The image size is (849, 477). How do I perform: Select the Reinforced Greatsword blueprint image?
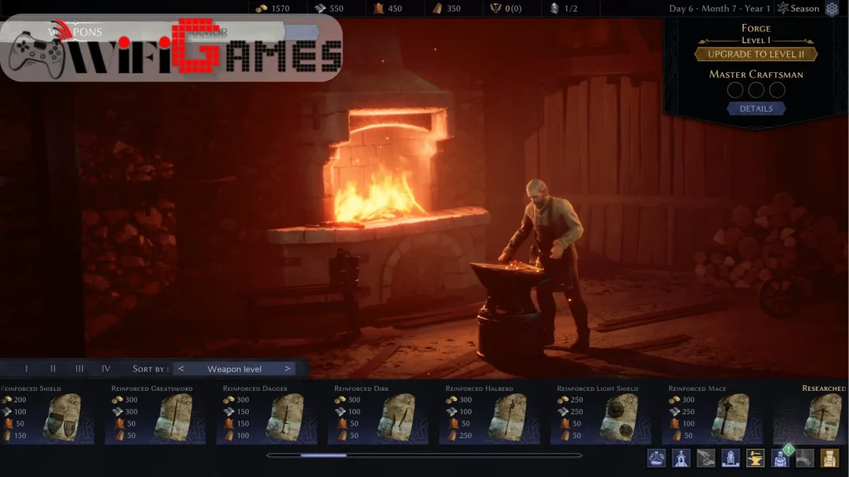pos(175,417)
